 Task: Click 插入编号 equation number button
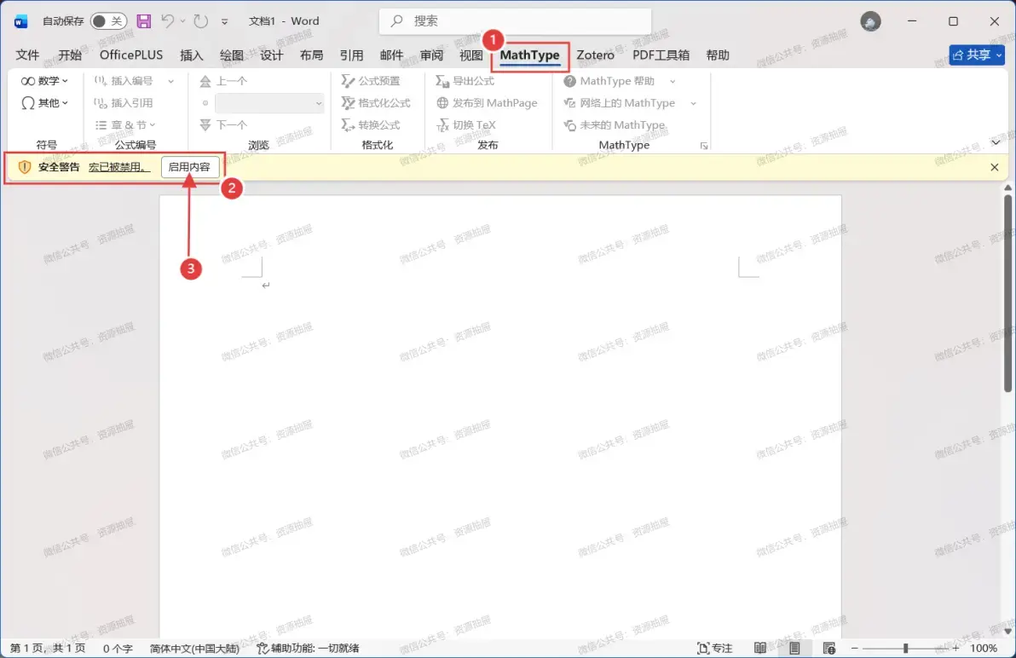point(124,81)
